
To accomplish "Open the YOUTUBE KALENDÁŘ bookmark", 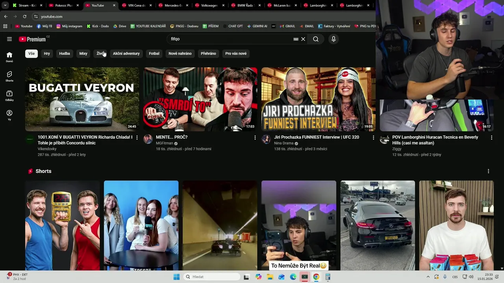I will [148, 26].
